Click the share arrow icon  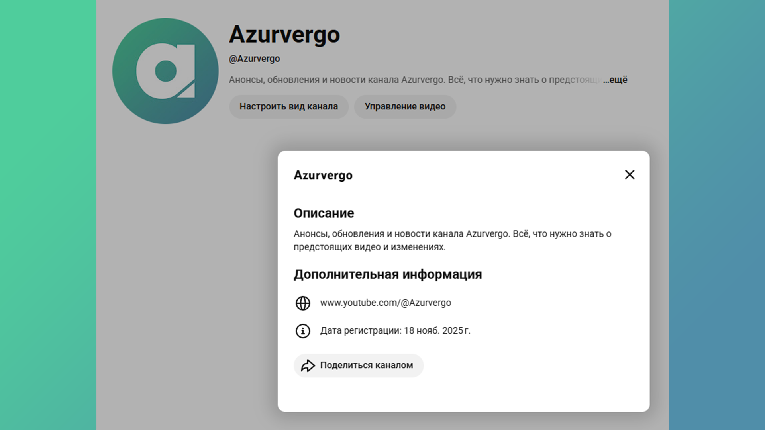[308, 365]
